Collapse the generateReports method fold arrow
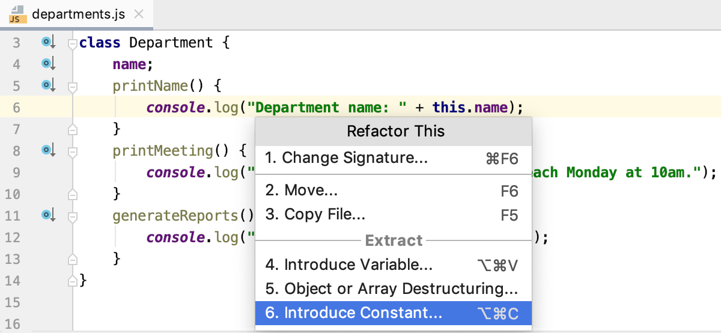Screen dimensions: 721x333 [x=73, y=216]
